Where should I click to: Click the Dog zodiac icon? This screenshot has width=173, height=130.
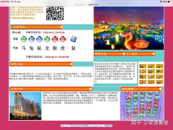pyautogui.click(x=151, y=82)
